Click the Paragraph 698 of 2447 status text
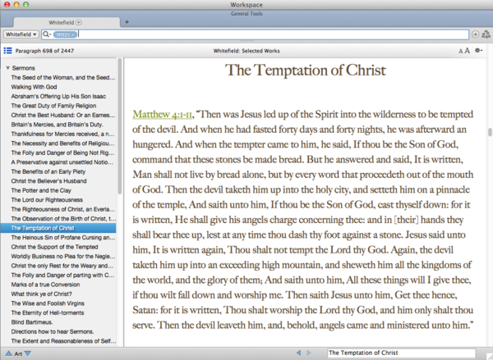Viewport: 493px width, 360px height. pyautogui.click(x=44, y=51)
